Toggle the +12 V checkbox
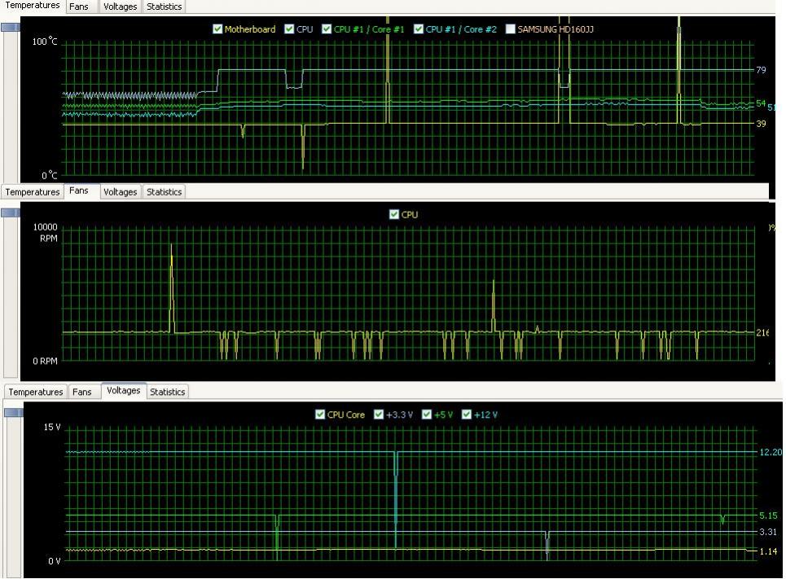Viewport: 786px width, 579px height. coord(467,415)
